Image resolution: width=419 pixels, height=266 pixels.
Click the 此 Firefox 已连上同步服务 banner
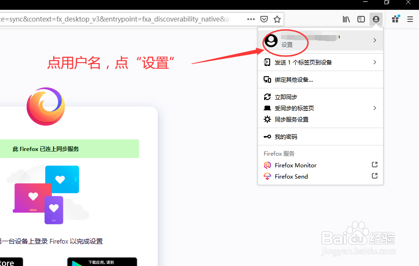point(70,149)
